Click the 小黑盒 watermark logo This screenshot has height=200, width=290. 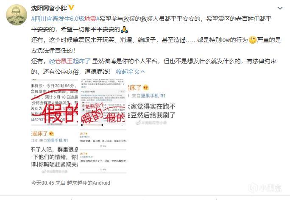[265, 188]
